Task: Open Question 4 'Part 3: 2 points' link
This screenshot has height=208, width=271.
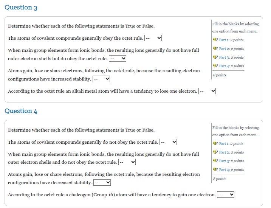Action: pos(231,161)
